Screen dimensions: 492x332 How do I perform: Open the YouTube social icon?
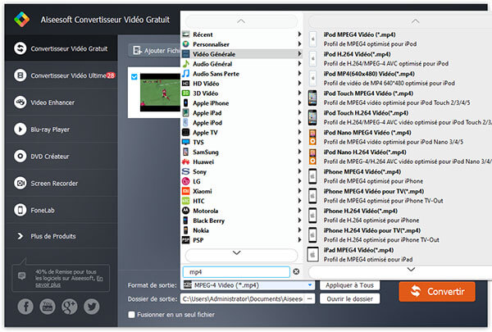(47, 306)
